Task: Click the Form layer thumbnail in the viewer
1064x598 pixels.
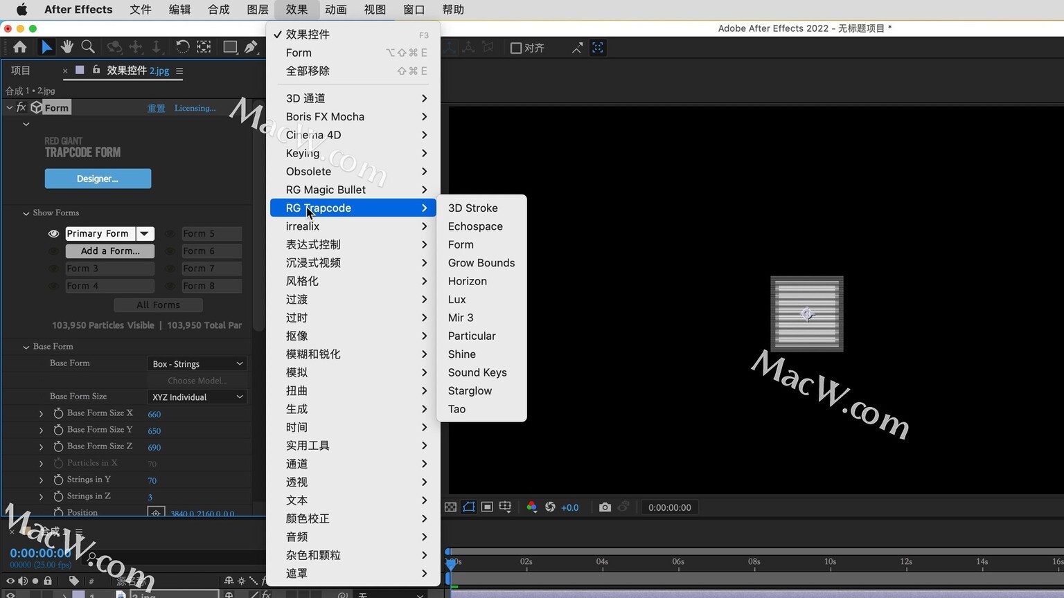Action: [807, 314]
